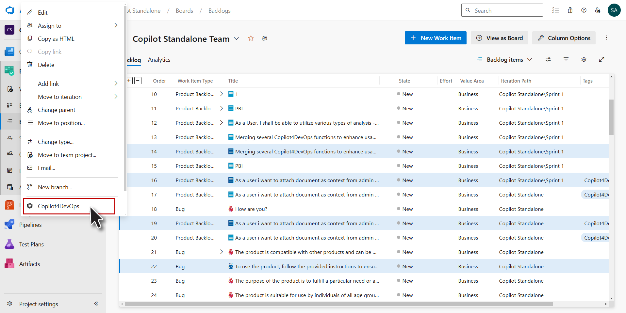Open view options sliders icon
The image size is (626, 313).
[x=548, y=59]
